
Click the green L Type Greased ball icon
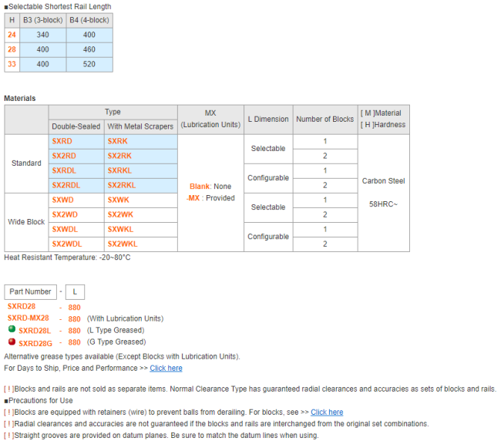(x=12, y=330)
